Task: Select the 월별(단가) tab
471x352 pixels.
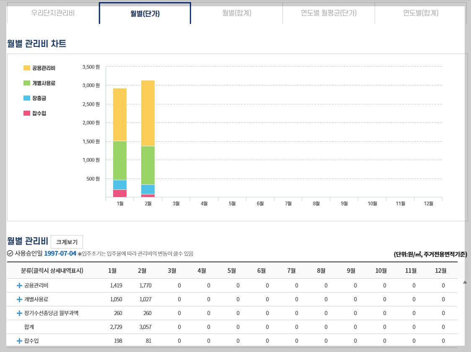Action: click(145, 13)
